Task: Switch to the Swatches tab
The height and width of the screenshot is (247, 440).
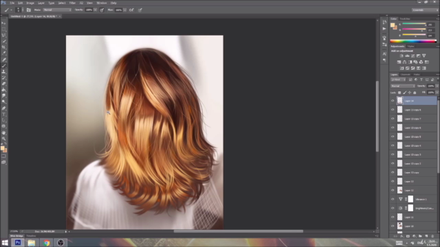Action: click(405, 19)
